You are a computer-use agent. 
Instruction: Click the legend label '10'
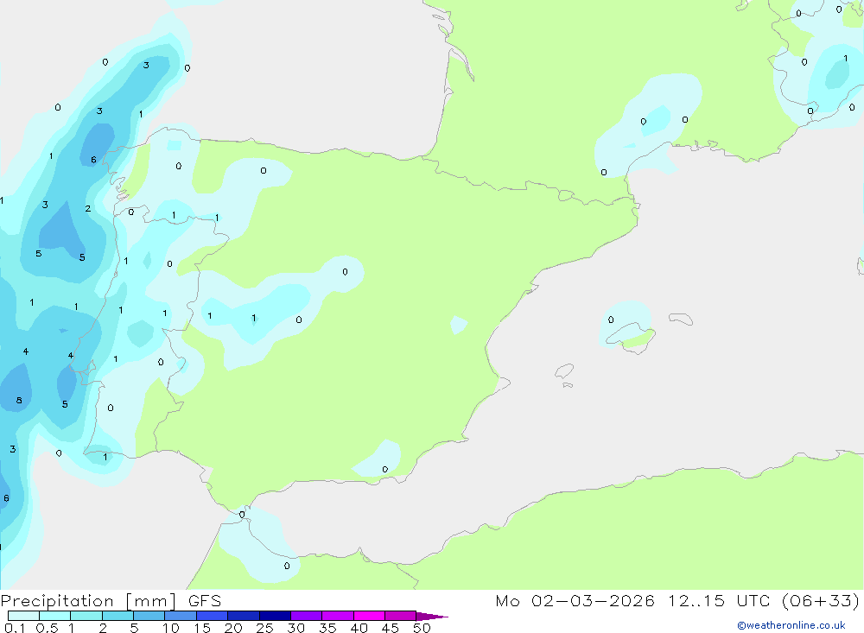171,628
